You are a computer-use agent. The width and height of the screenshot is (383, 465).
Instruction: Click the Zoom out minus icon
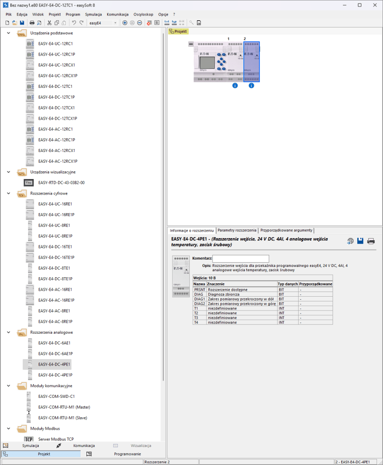pyautogui.click(x=139, y=22)
